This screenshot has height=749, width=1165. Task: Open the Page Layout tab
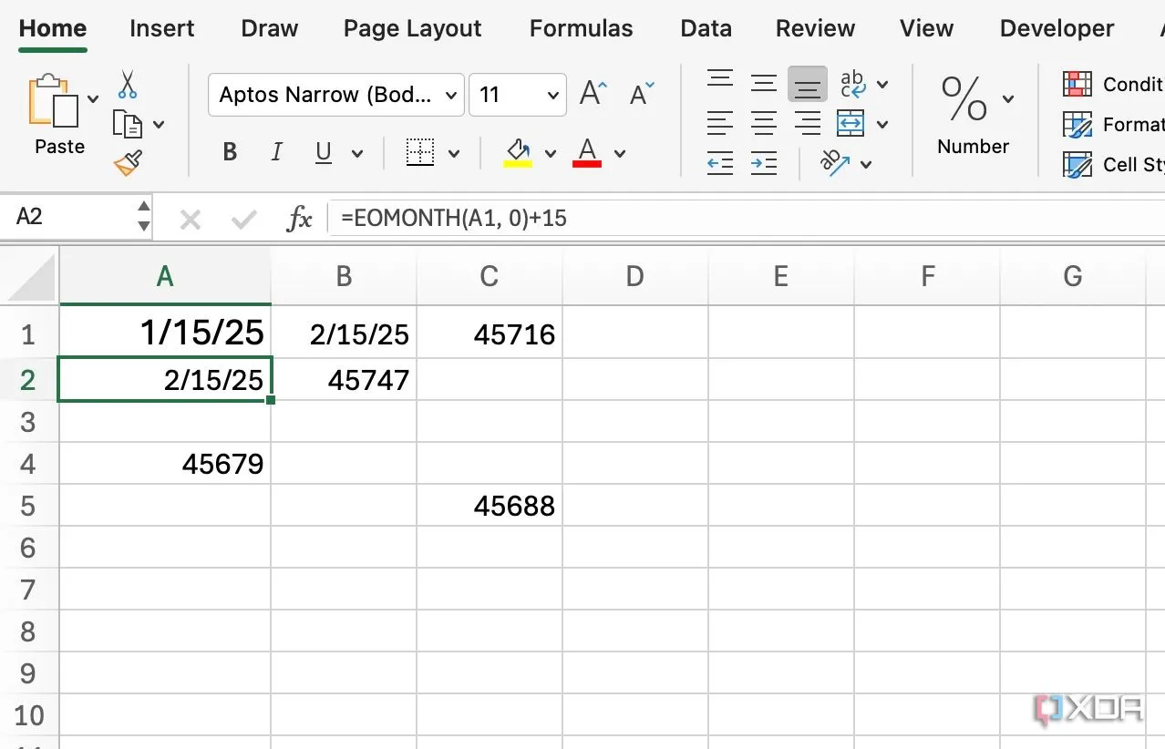[x=412, y=28]
